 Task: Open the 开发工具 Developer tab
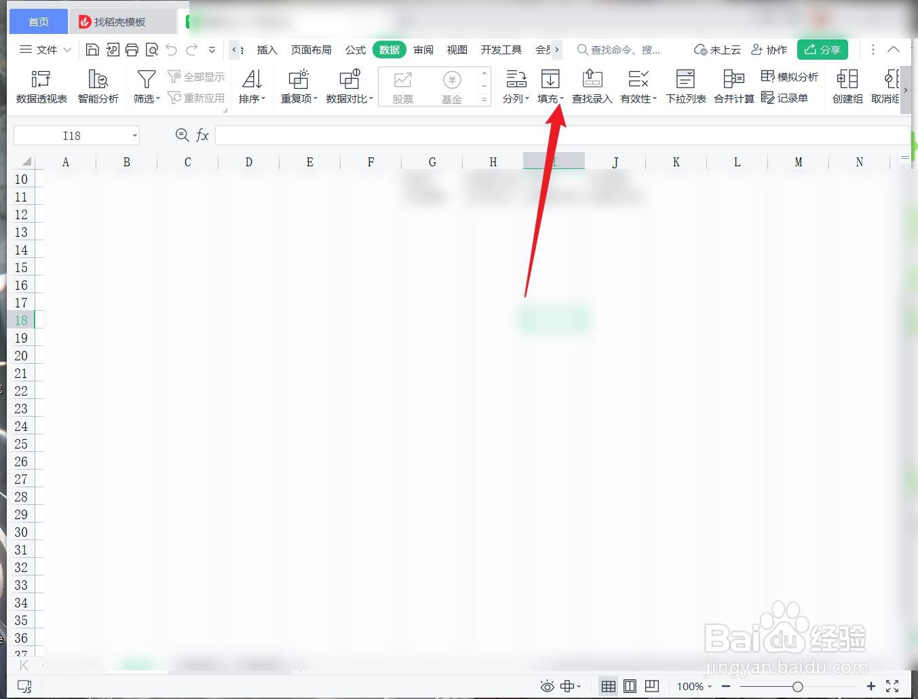click(501, 50)
